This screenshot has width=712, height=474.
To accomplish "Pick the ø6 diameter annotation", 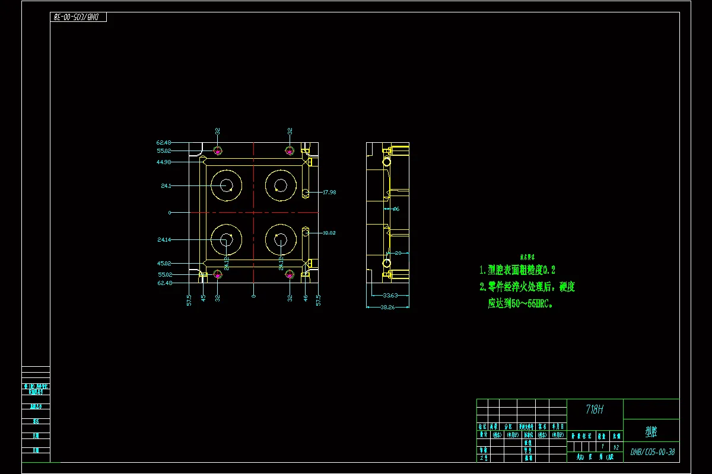I will (x=396, y=209).
